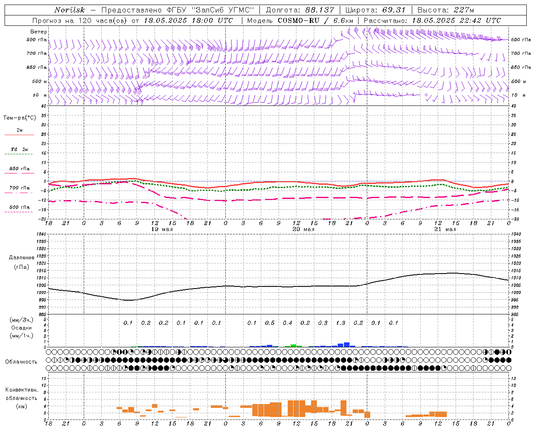Click the "Рассчитано: 18.05.2025 22:42 UTC" text
Image resolution: width=533 pixels, height=427 pixels.
click(432, 20)
